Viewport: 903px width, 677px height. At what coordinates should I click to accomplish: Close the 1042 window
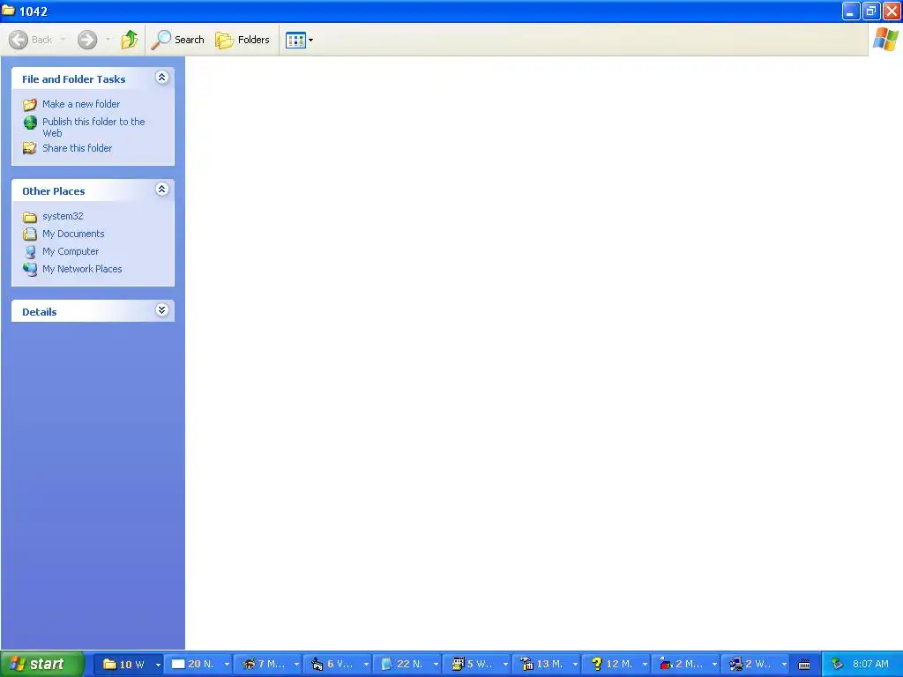(892, 11)
